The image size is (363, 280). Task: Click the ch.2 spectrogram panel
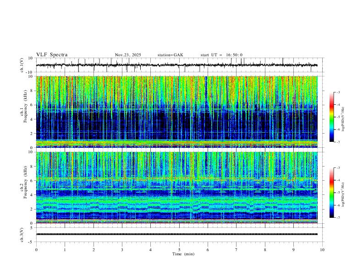pyautogui.click(x=176, y=188)
